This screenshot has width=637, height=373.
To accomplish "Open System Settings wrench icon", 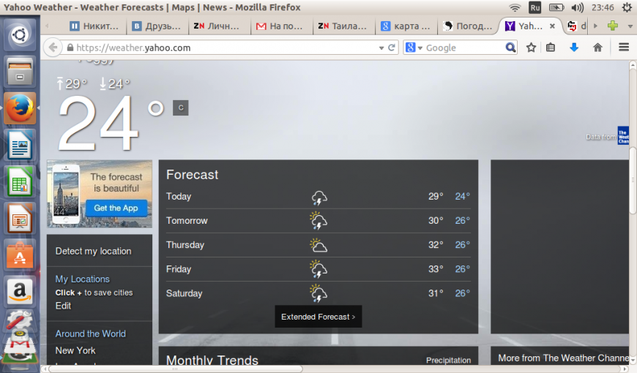I will (x=19, y=320).
